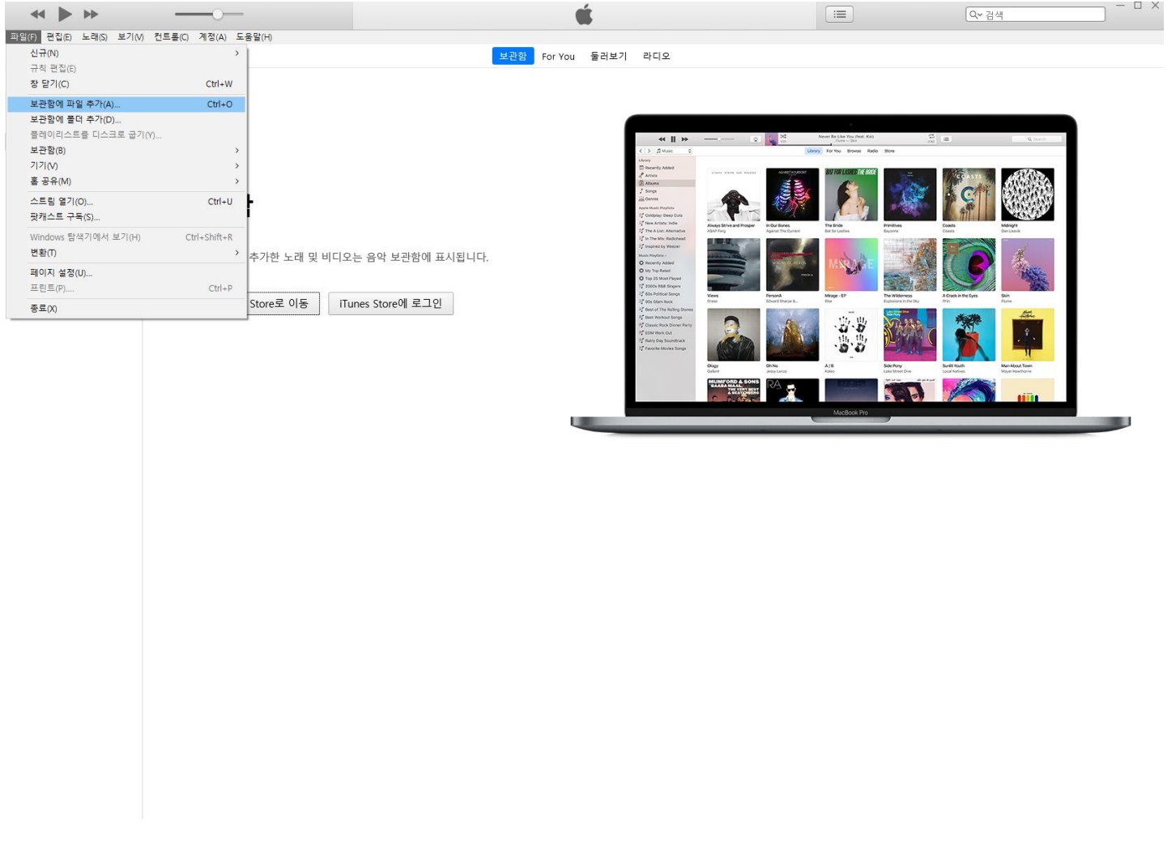Click the magnifier icon in search box
Image resolution: width=1167 pixels, height=854 pixels.
[975, 15]
